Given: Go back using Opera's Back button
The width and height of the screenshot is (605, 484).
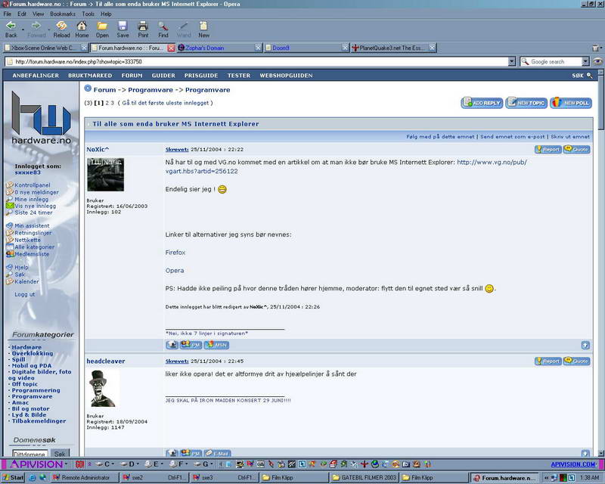Looking at the screenshot, I should pyautogui.click(x=11, y=29).
